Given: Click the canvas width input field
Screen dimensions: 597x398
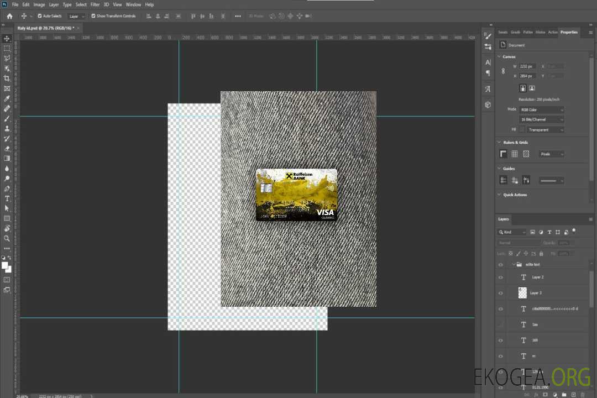Looking at the screenshot, I should [x=527, y=66].
